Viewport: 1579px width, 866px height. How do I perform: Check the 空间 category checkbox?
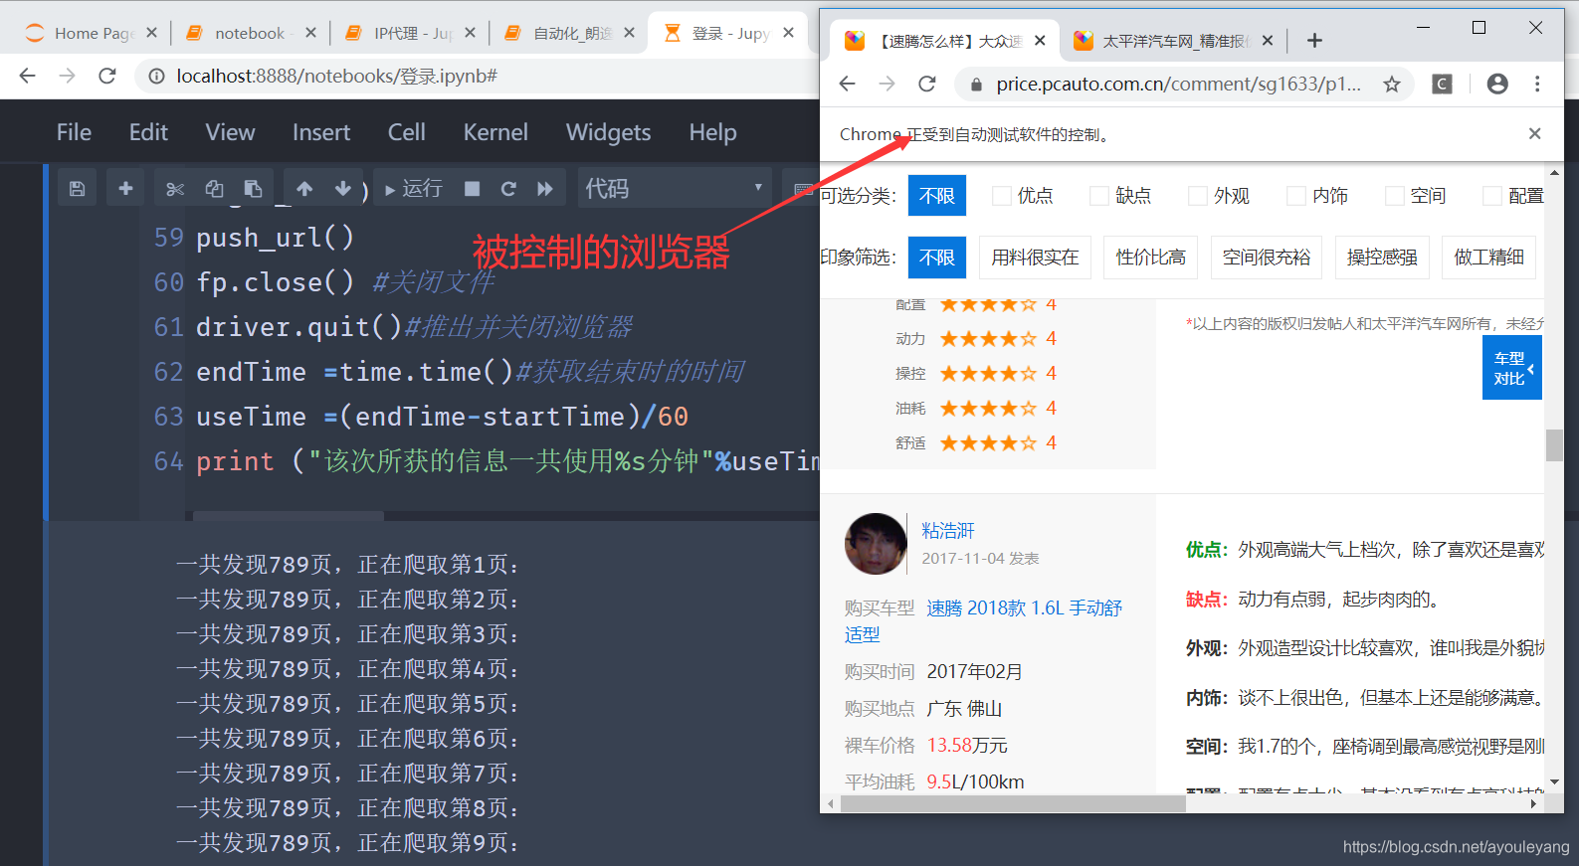click(1395, 196)
